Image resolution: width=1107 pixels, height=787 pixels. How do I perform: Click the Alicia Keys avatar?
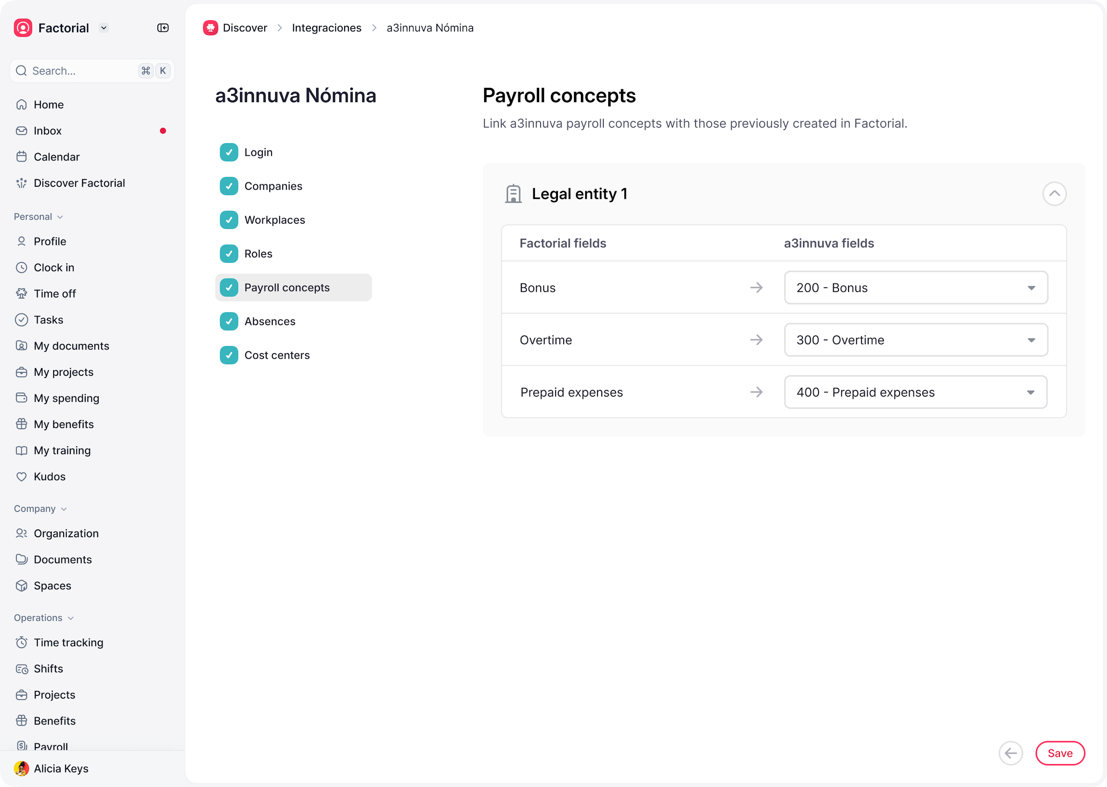[x=21, y=769]
